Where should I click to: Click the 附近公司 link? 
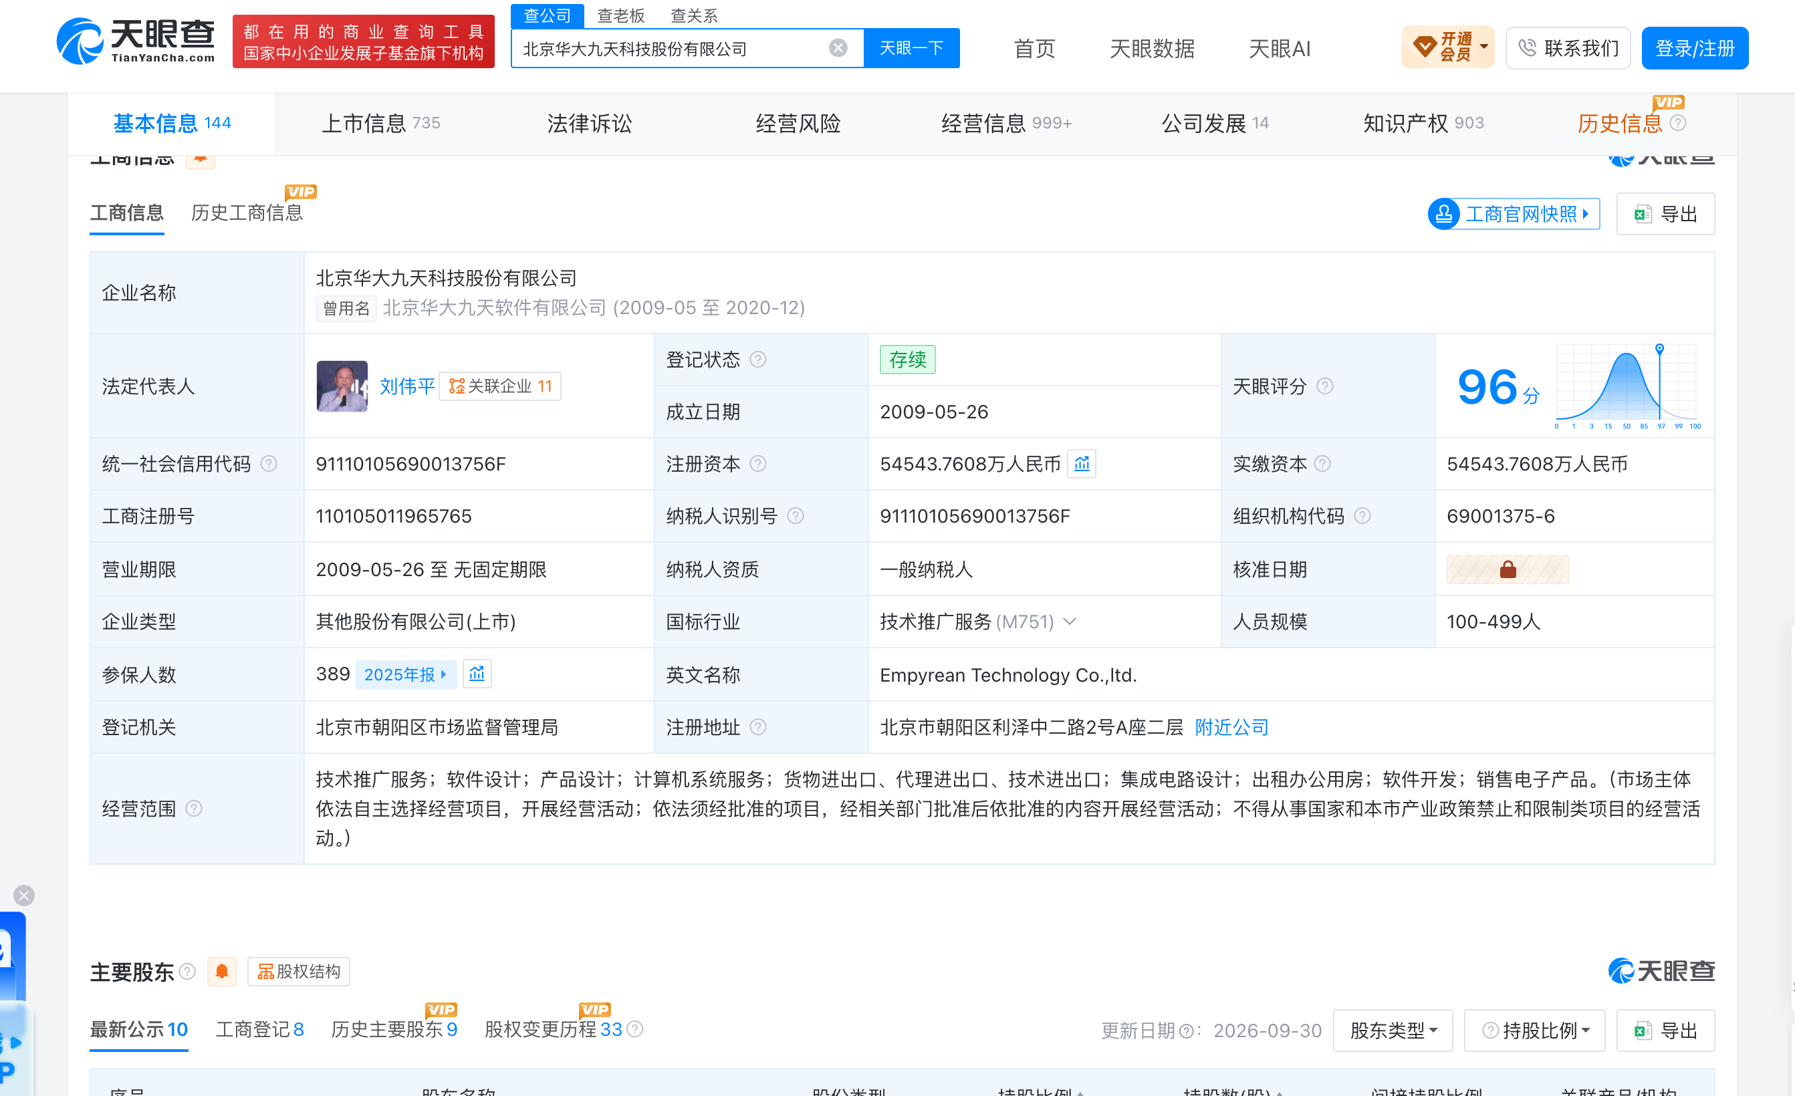pyautogui.click(x=1231, y=727)
